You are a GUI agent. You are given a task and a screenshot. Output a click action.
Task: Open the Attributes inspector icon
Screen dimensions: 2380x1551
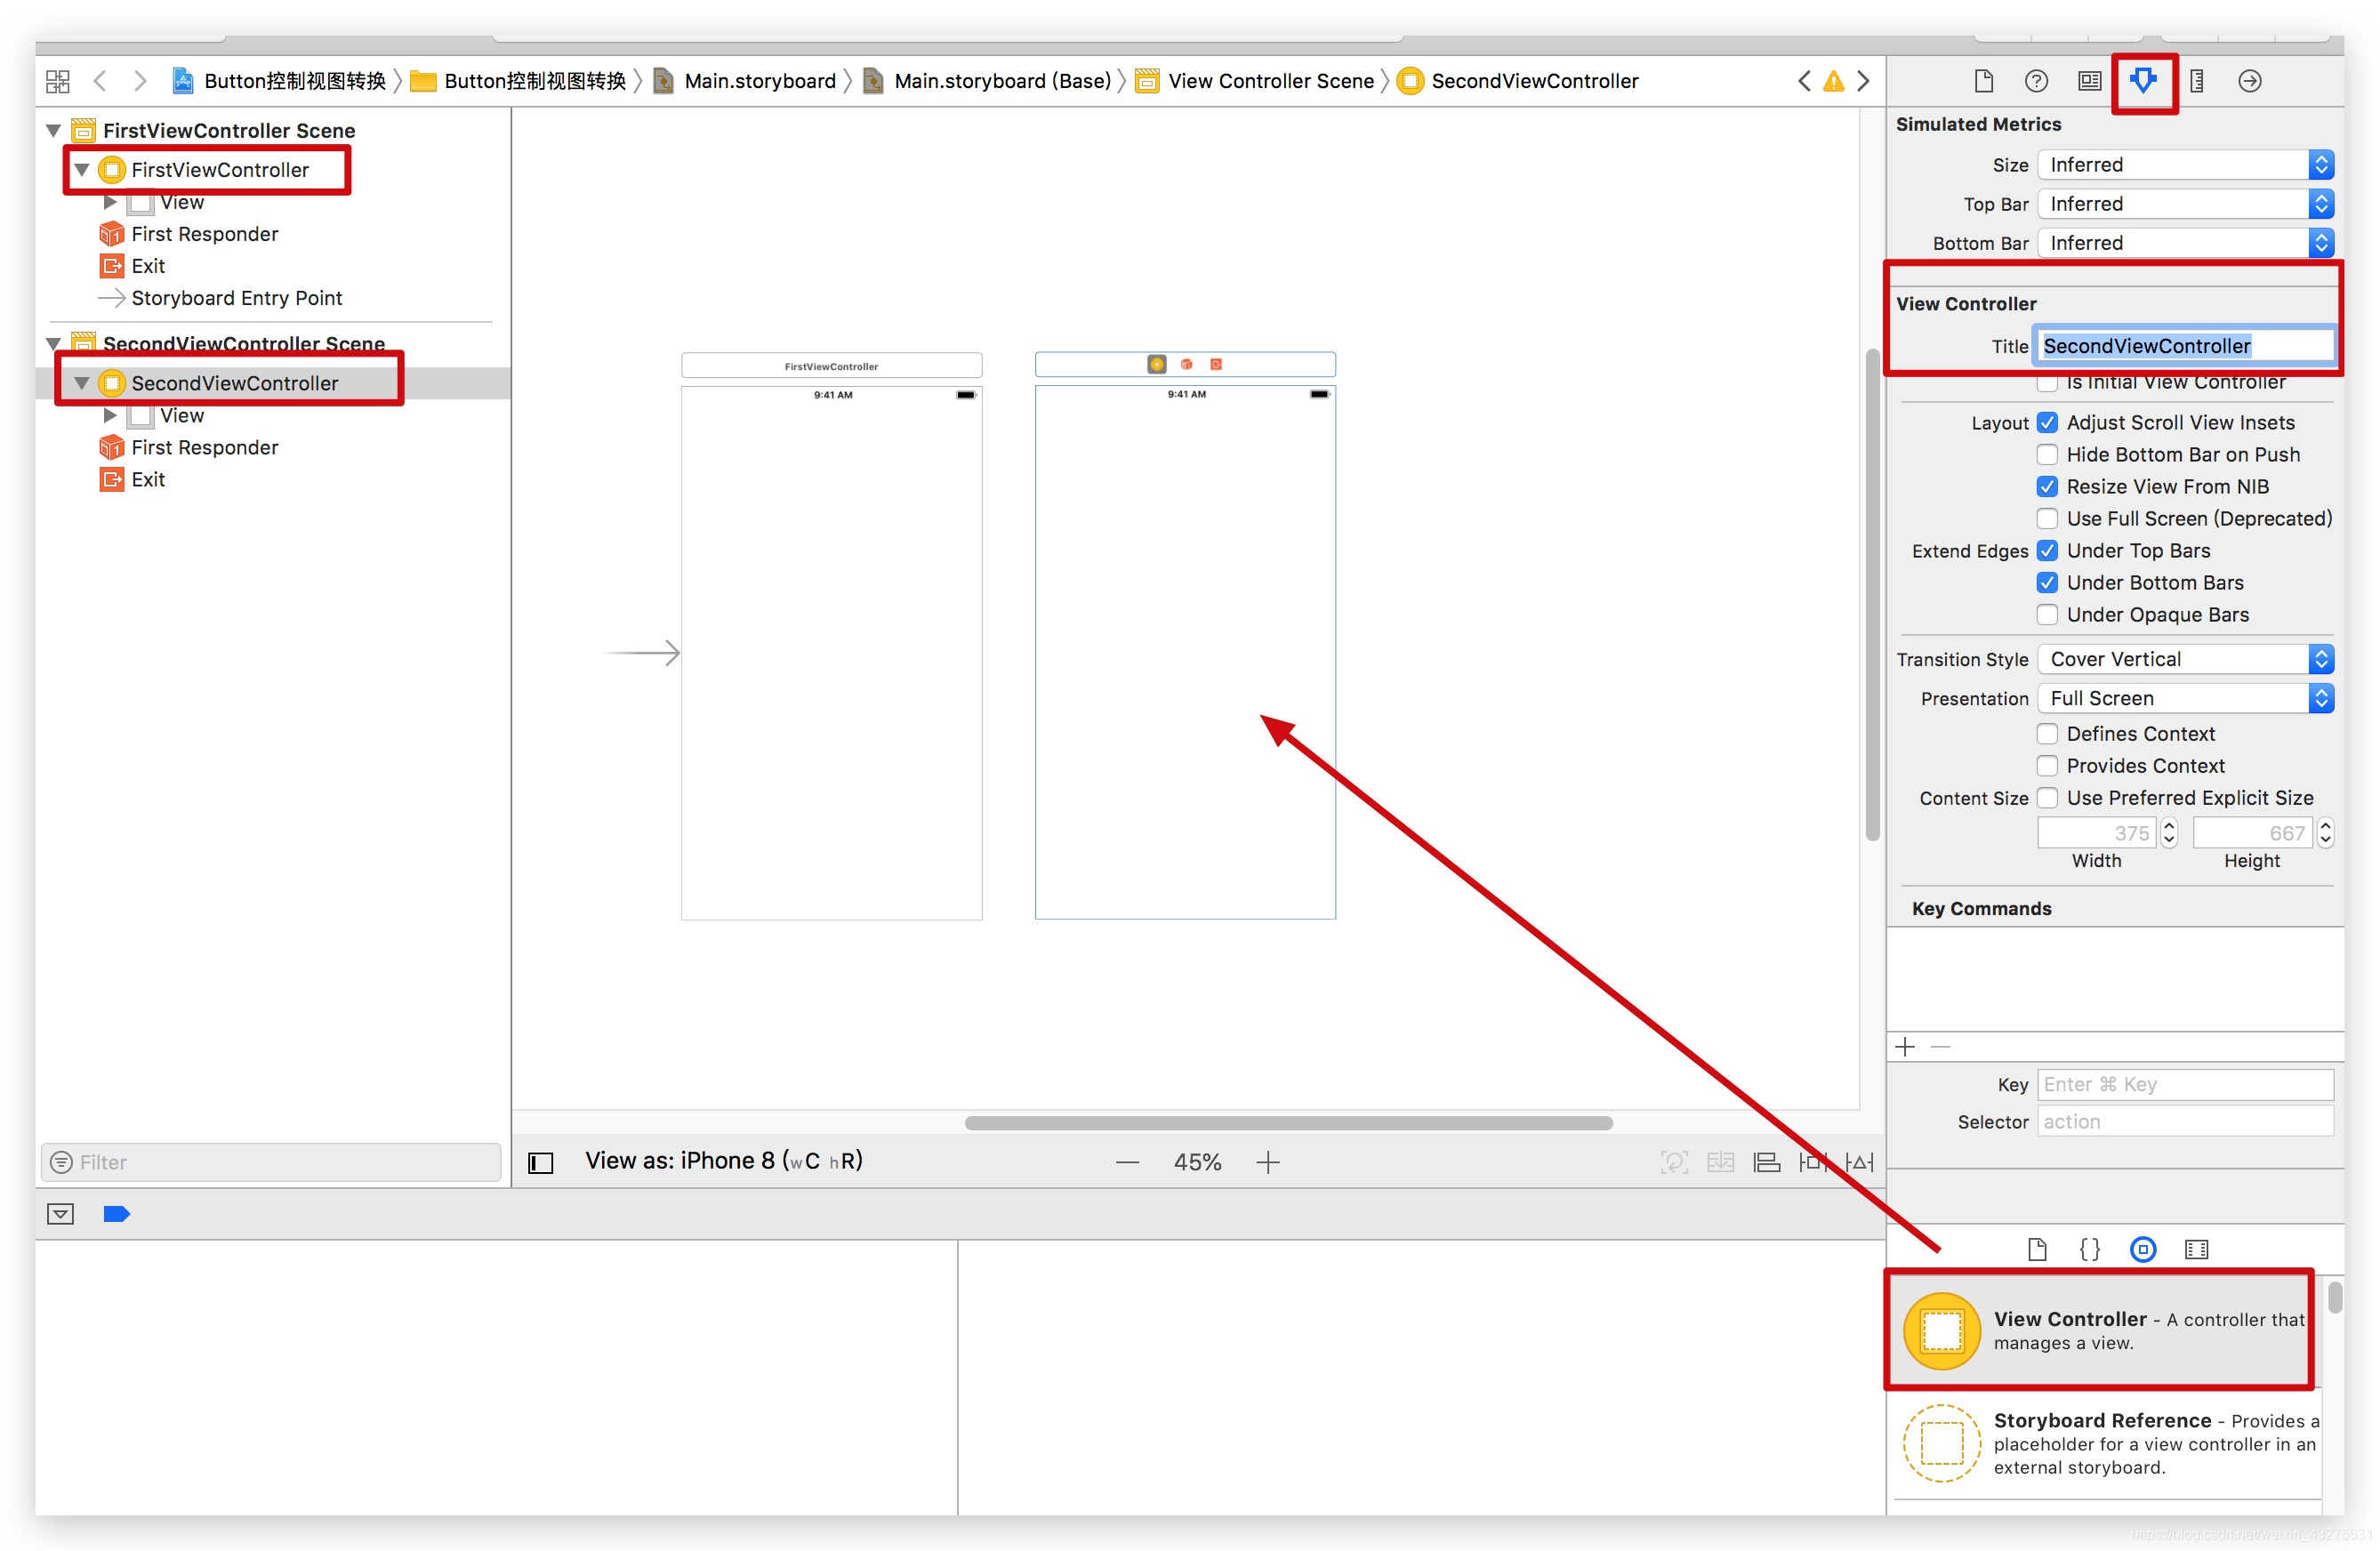pyautogui.click(x=2142, y=81)
